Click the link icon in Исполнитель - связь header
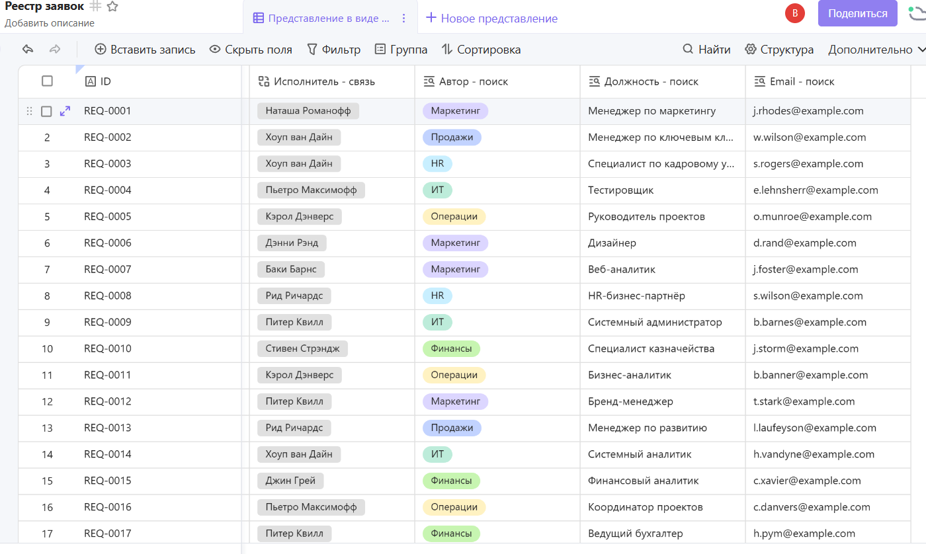The width and height of the screenshot is (926, 554). click(x=264, y=82)
